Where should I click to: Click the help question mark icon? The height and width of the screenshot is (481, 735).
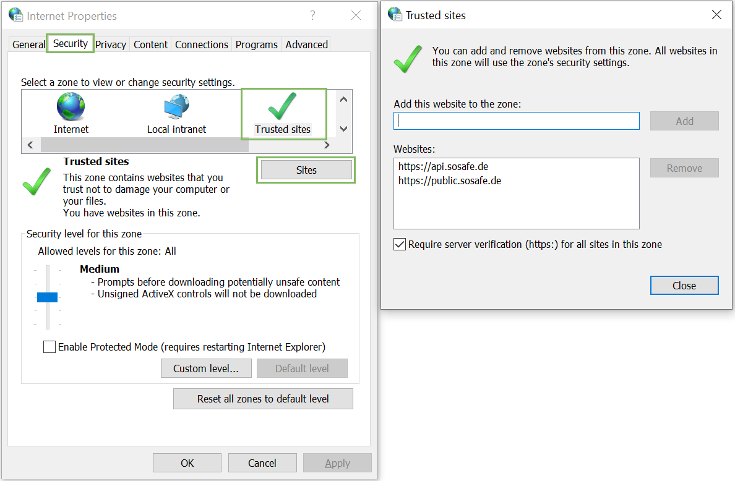[313, 15]
